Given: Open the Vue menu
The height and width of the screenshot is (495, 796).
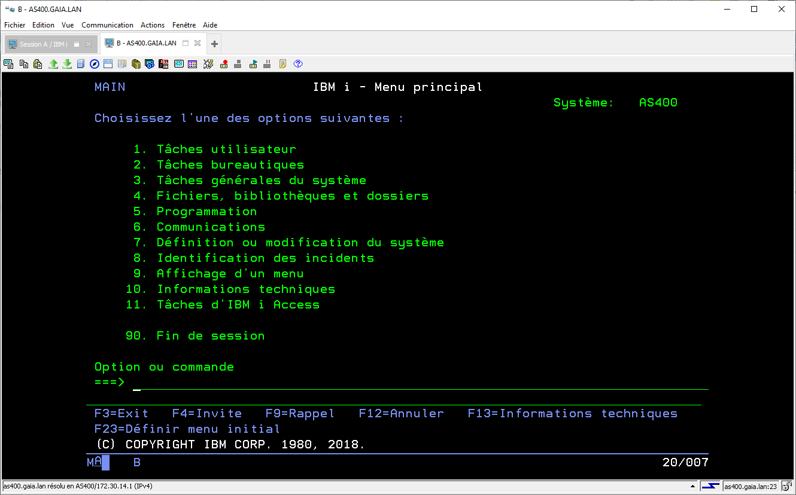Looking at the screenshot, I should [x=68, y=25].
